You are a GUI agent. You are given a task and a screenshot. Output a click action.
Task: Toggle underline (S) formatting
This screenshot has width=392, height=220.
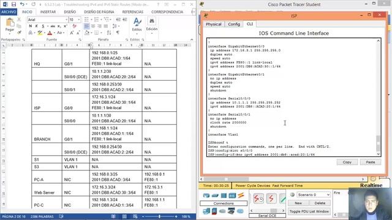coord(43,26)
